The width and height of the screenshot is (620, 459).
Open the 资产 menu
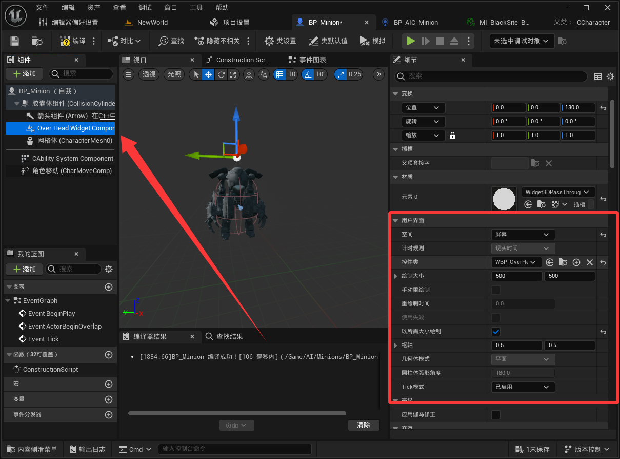point(94,7)
